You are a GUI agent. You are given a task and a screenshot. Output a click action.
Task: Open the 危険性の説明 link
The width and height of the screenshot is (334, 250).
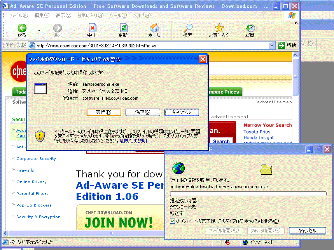click(x=133, y=141)
